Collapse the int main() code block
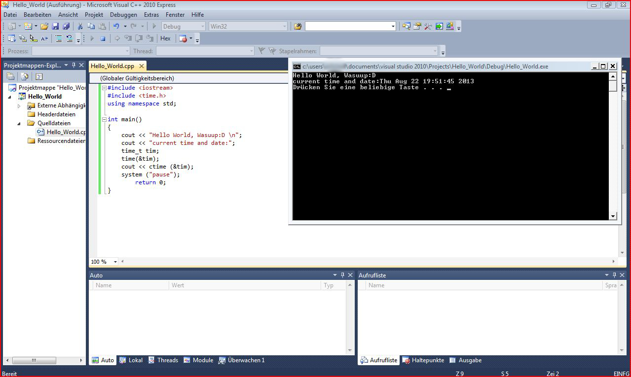 click(104, 119)
